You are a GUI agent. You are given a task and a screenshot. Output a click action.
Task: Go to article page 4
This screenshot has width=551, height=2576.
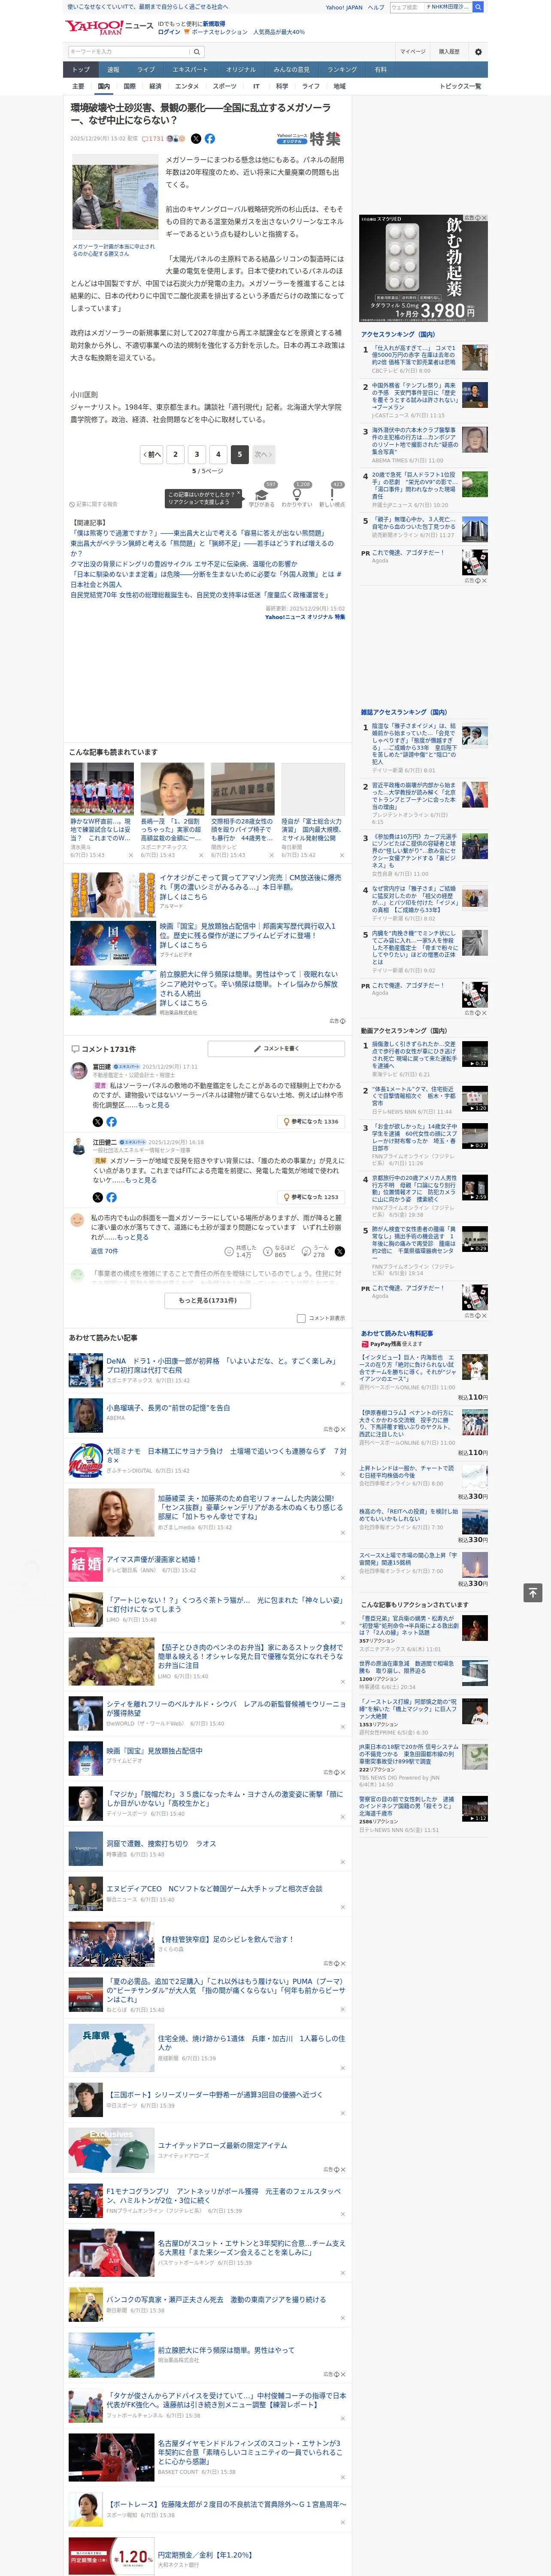point(218,454)
